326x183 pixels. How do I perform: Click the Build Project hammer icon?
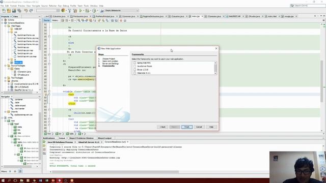pos(70,11)
